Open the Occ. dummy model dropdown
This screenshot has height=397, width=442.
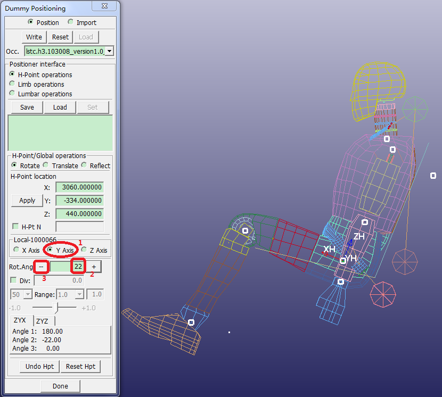click(109, 52)
